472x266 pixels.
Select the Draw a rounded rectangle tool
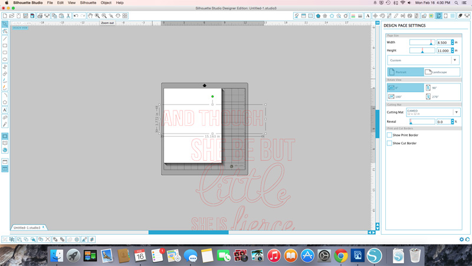pyautogui.click(x=5, y=53)
